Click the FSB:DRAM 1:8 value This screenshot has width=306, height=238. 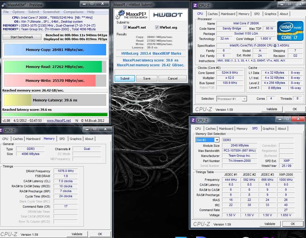(x=66, y=176)
